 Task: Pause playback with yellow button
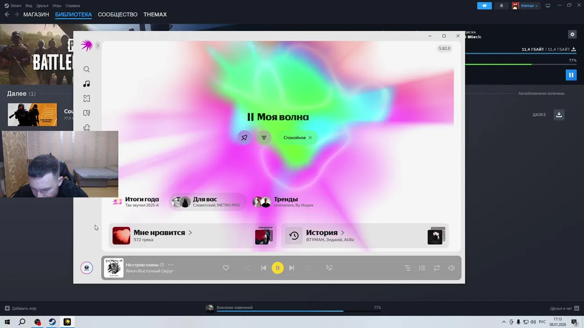(277, 268)
